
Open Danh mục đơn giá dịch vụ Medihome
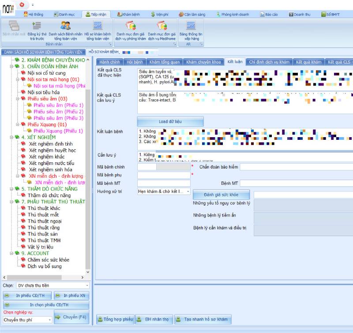pyautogui.click(x=161, y=31)
